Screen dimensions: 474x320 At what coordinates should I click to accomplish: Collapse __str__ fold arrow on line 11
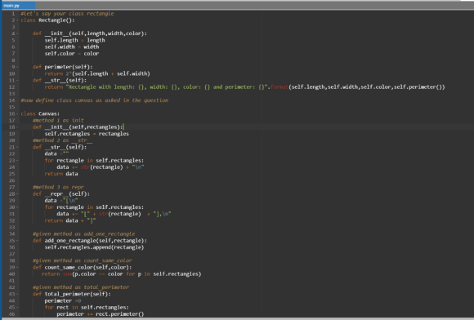point(17,81)
